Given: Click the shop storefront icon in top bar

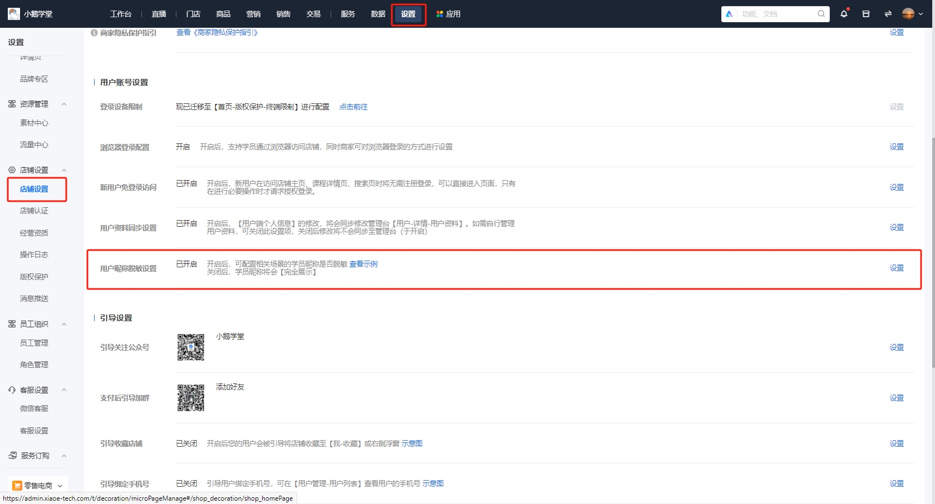Looking at the screenshot, I should (x=865, y=13).
